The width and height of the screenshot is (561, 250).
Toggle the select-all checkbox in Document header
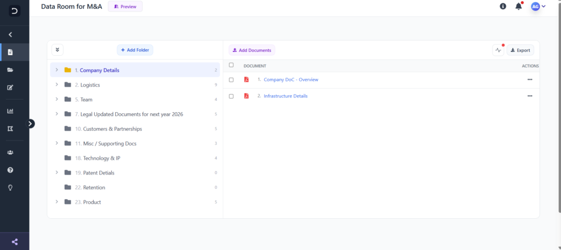[231, 65]
